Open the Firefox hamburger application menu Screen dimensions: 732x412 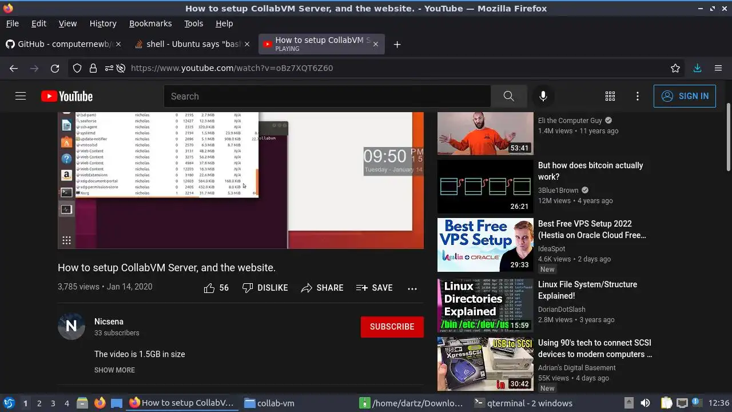tap(718, 68)
